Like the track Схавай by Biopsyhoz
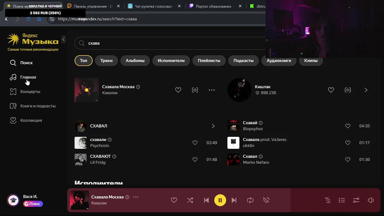Screen dimensions: 384x216 (x=348, y=126)
